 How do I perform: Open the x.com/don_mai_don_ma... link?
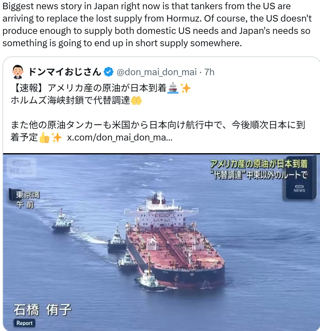click(119, 138)
